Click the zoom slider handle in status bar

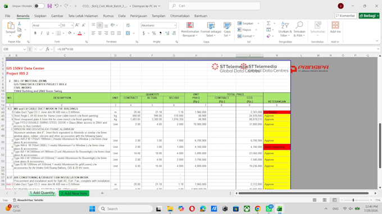click(x=353, y=200)
